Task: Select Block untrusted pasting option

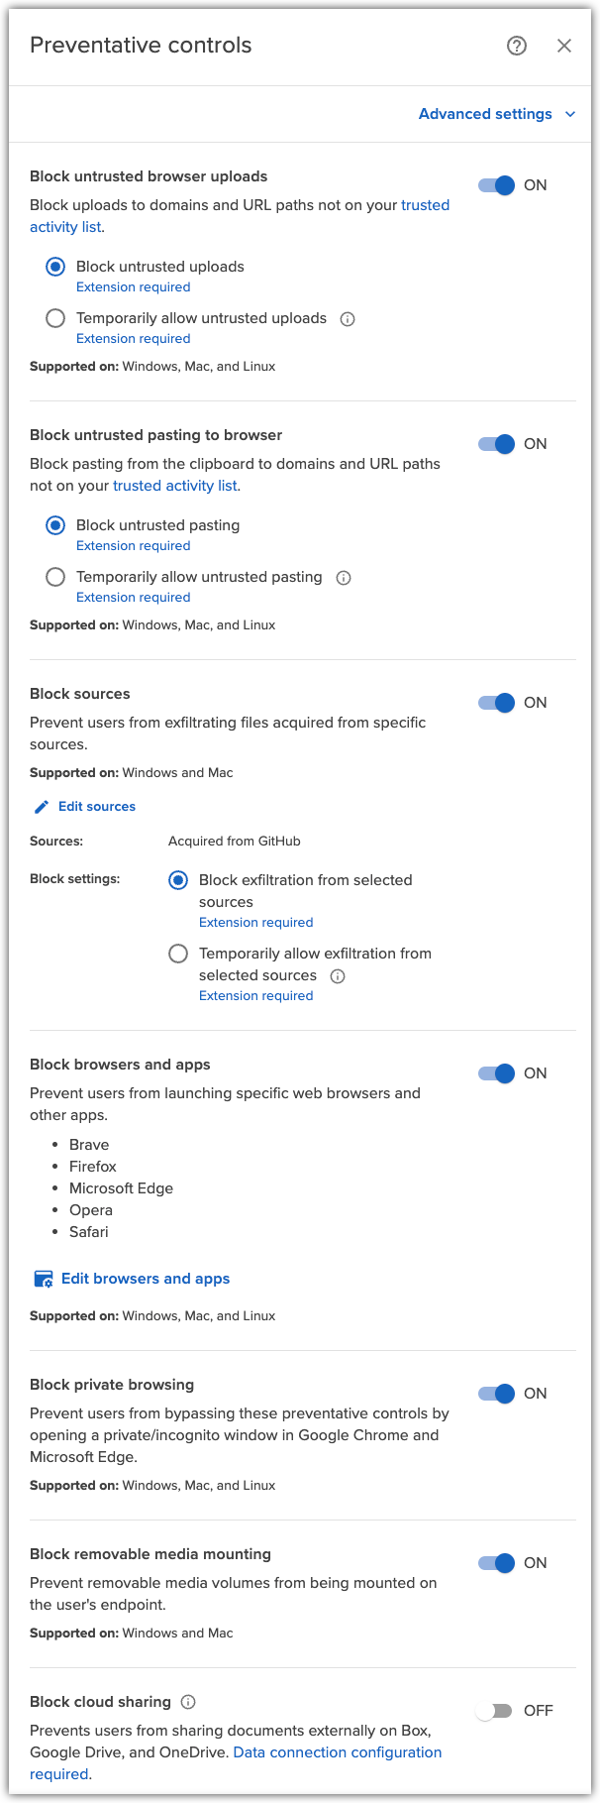Action: [54, 525]
